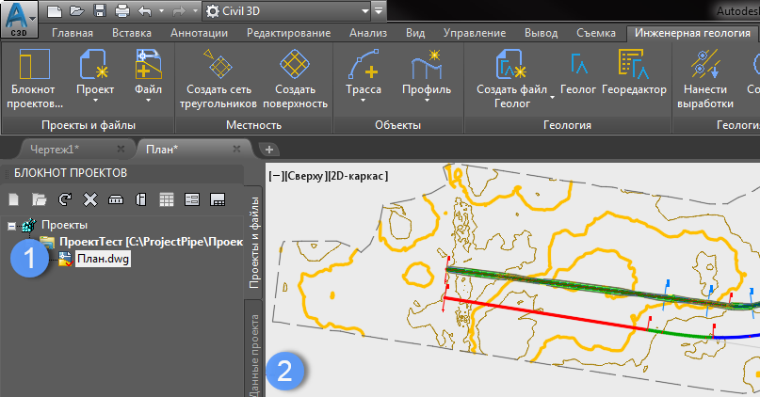Click the book icon in Блокнот проектов toolbar

coord(141,199)
